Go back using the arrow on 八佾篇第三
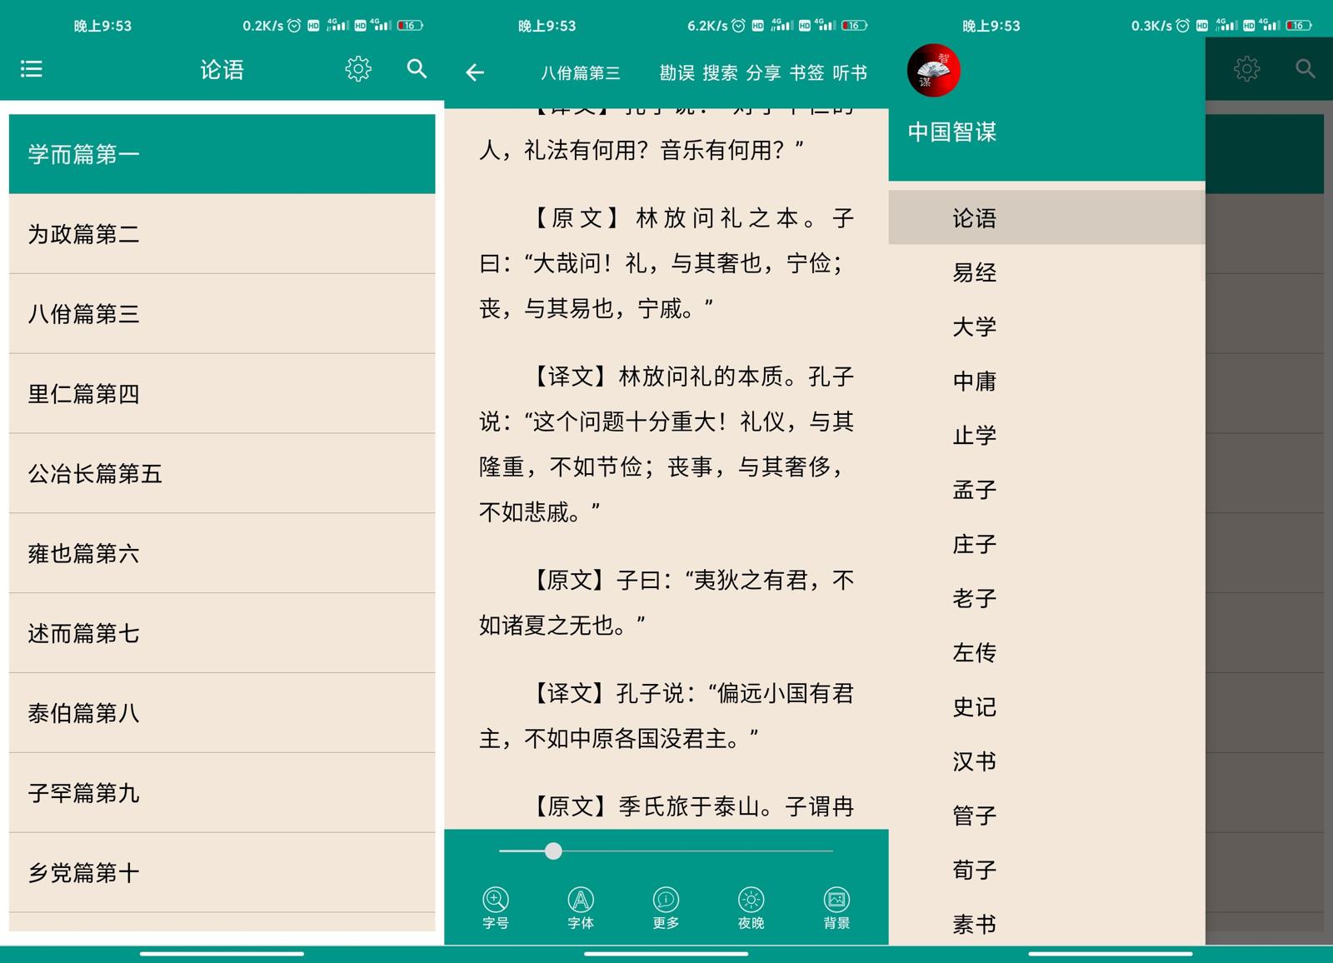This screenshot has height=963, width=1333. pos(474,72)
